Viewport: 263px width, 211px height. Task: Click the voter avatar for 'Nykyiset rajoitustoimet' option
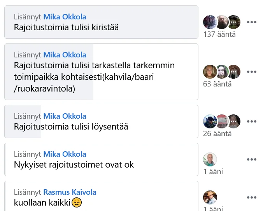pyautogui.click(x=210, y=159)
